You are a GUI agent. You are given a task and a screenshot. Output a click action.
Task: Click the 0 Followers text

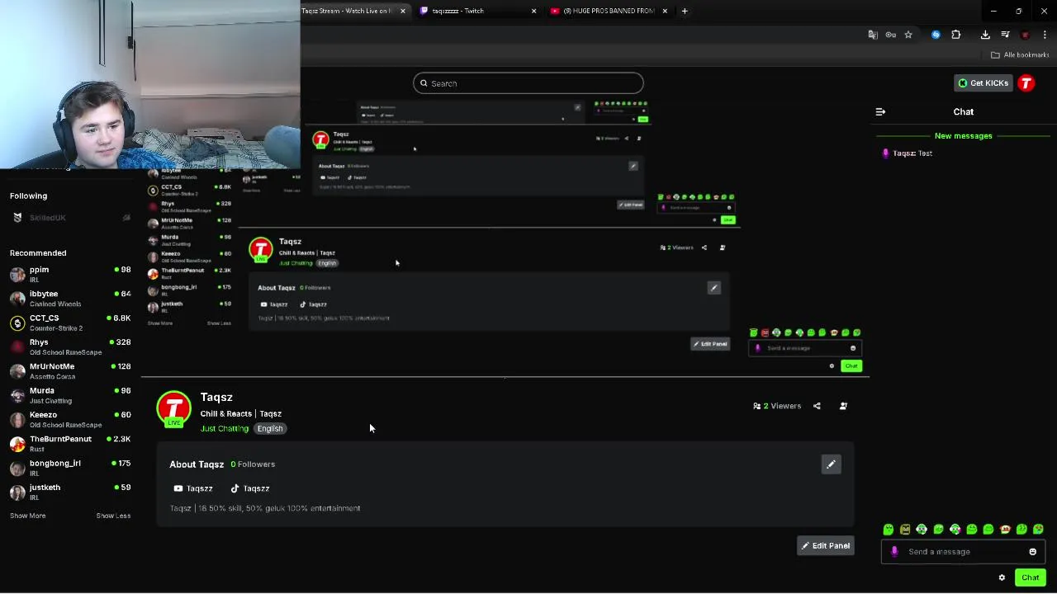pyautogui.click(x=253, y=464)
